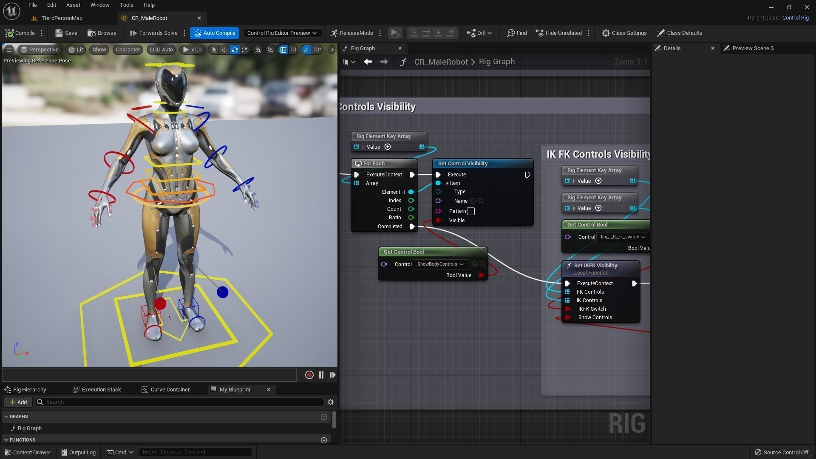This screenshot has width=816, height=459.
Task: Open Class Settings
Action: pos(624,33)
